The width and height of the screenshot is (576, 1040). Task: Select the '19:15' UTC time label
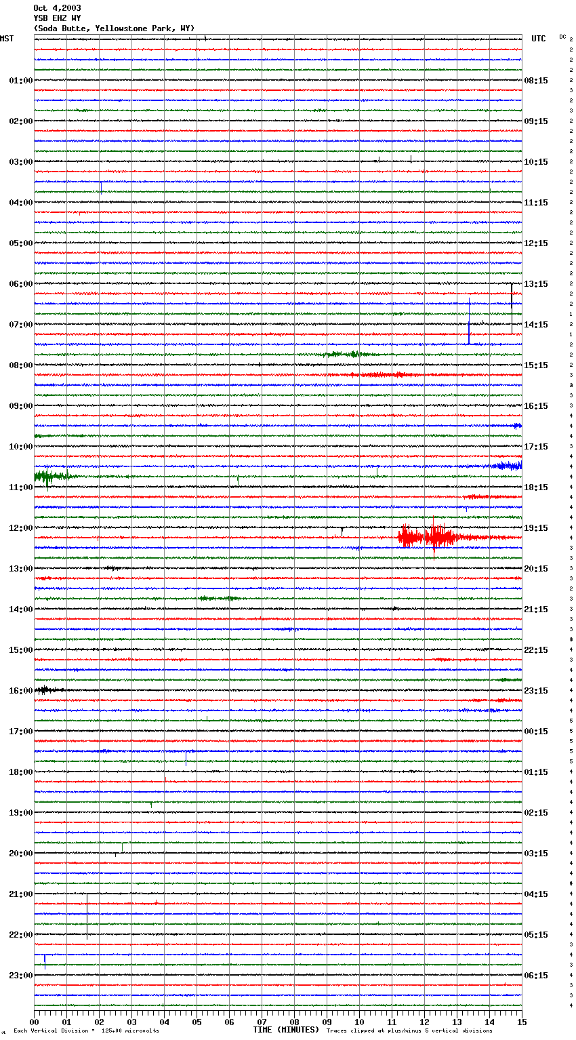coord(536,528)
